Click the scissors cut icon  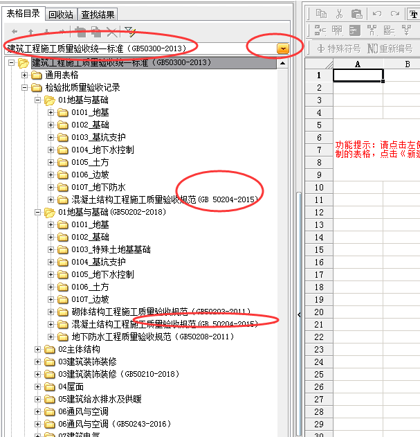click(x=339, y=13)
